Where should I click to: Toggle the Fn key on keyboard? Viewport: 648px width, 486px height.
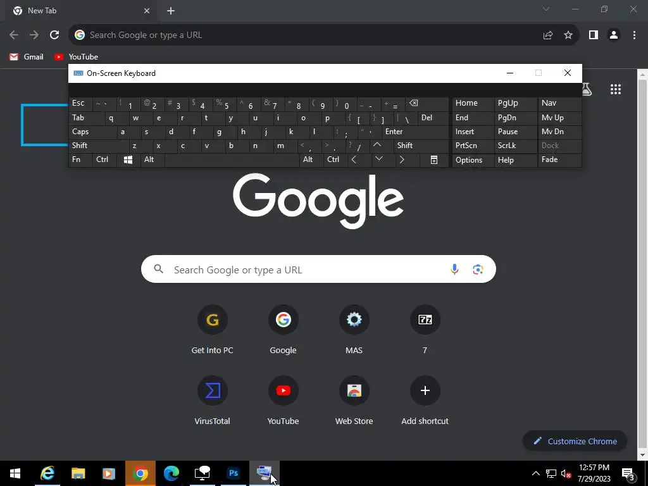tap(80, 160)
